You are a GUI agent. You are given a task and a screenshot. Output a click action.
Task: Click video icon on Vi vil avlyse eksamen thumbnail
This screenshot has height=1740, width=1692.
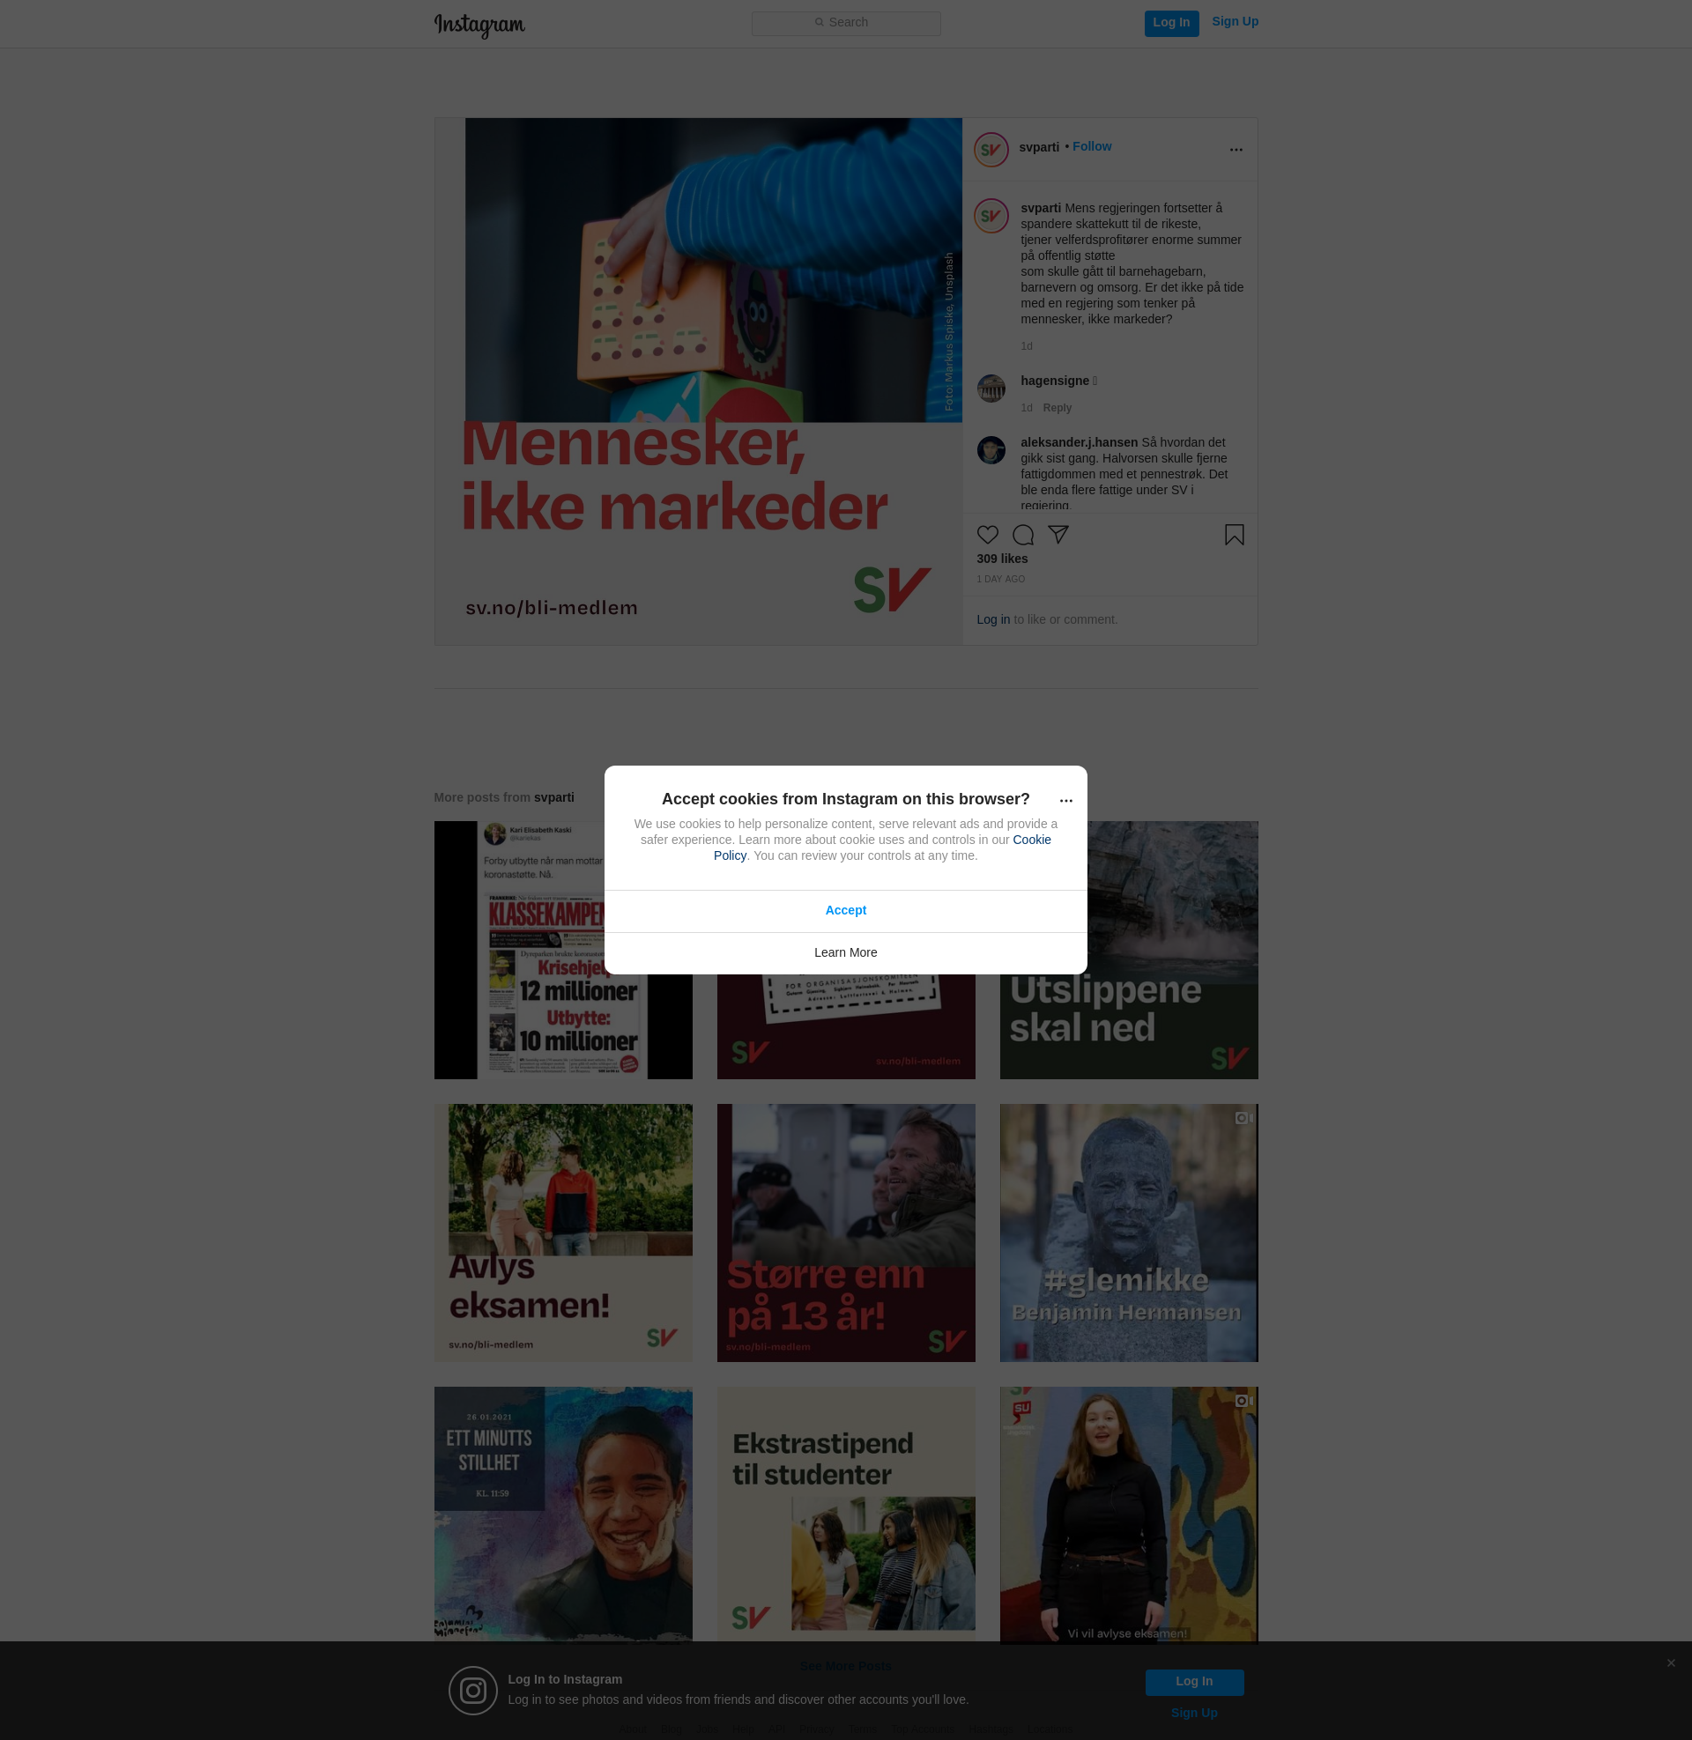point(1243,1401)
